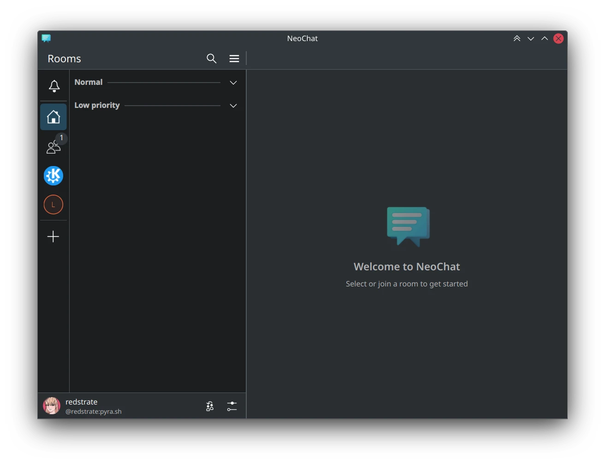Screen dimensions: 606x464
Task: Click the Low priority section header
Action: click(x=97, y=105)
